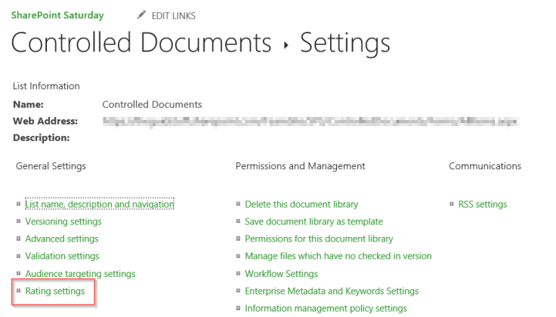The width and height of the screenshot is (556, 317).
Task: Choose Save document library as template
Action: click(x=314, y=222)
